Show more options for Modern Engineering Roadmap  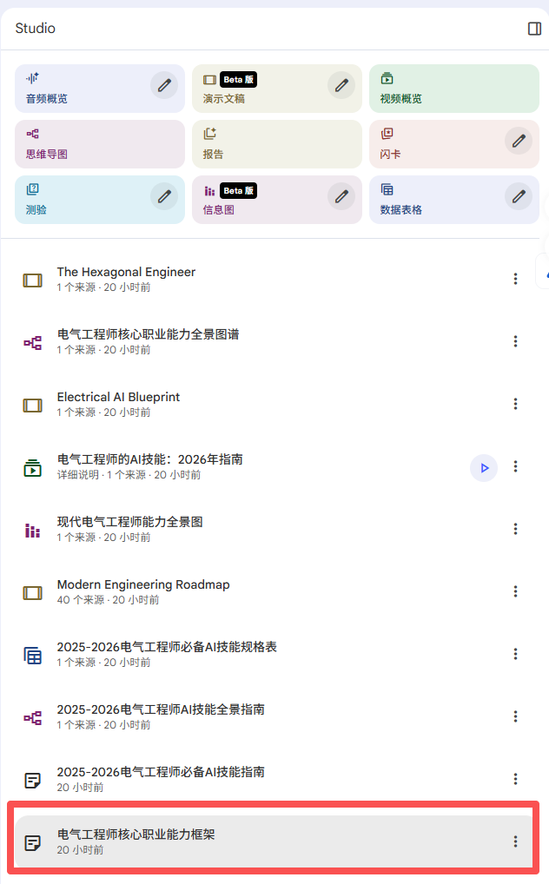[515, 591]
